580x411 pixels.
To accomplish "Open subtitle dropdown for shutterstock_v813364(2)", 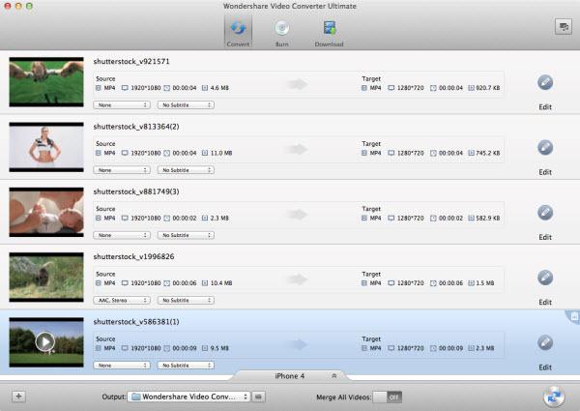I will 186,170.
